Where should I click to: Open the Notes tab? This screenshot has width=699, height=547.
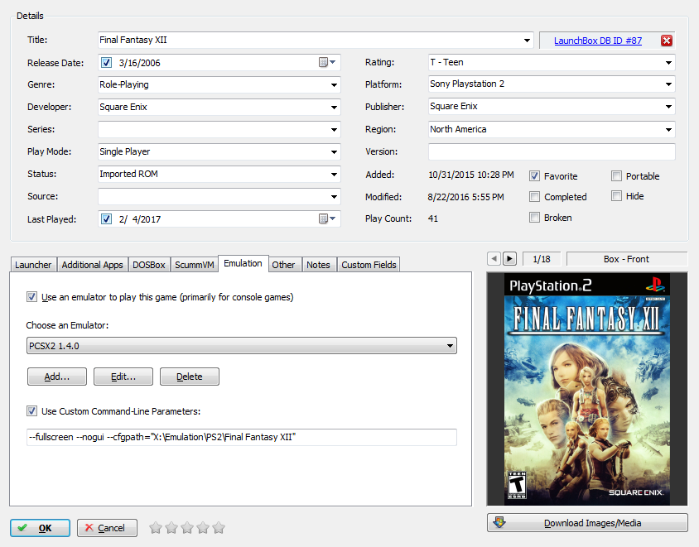(318, 265)
